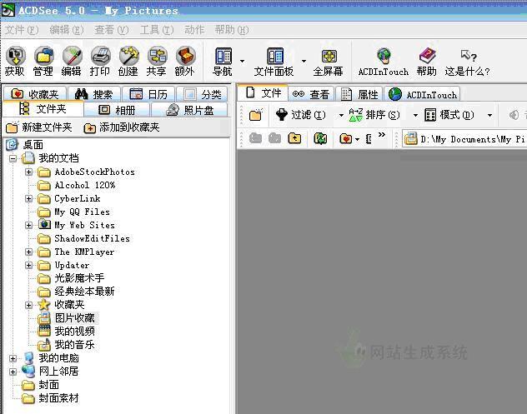The image size is (527, 414).
Task: Expand the 我的电脑 tree node
Action: (13, 358)
